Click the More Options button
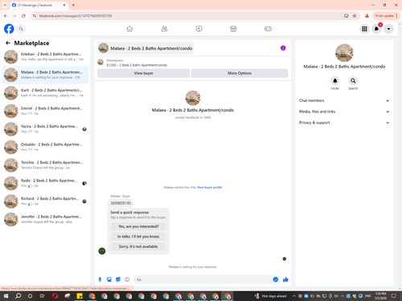This screenshot has height=301, width=402. [x=240, y=73]
